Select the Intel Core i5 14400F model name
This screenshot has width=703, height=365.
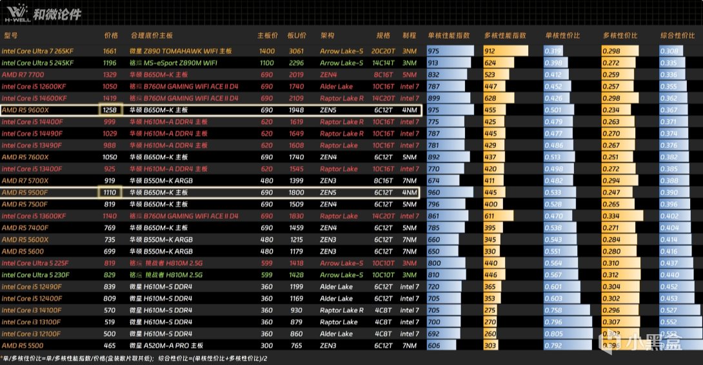32,122
